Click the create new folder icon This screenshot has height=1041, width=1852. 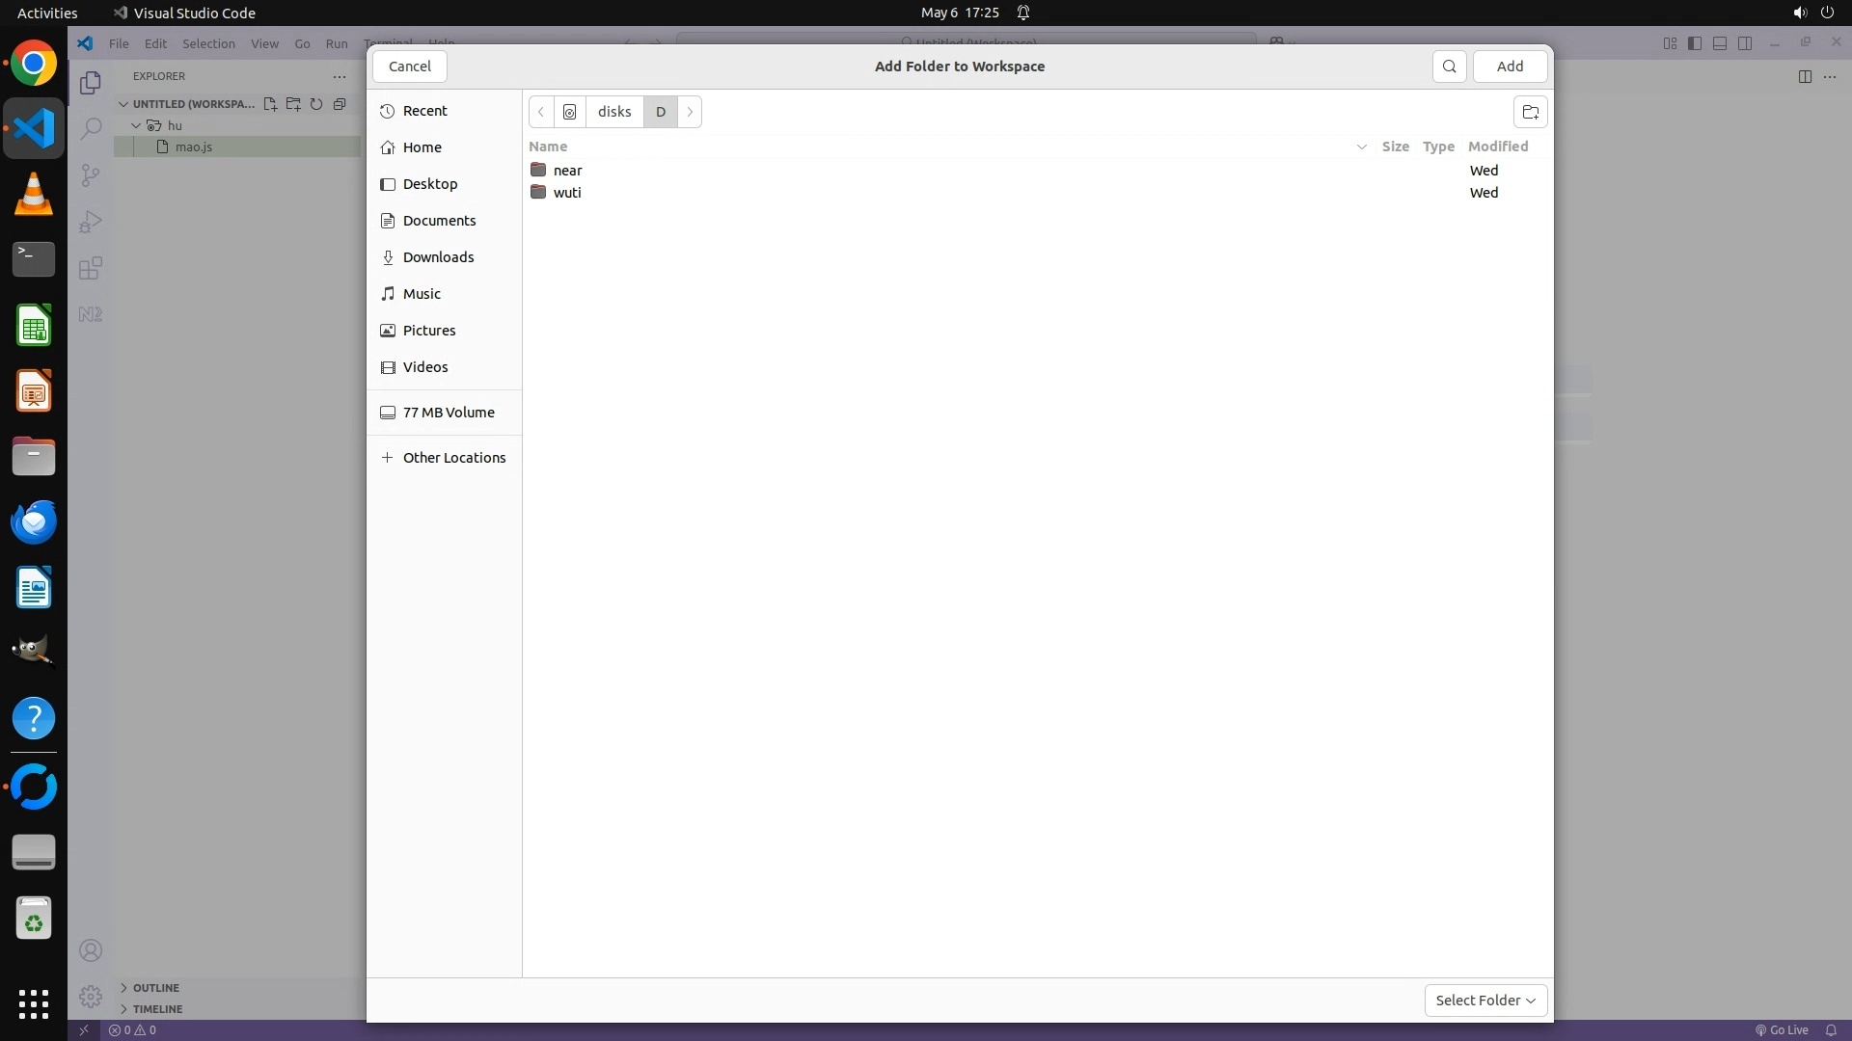[x=1530, y=112]
